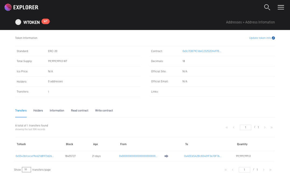Click the WTOKEN token avatar icon
Image resolution: width=290 pixels, height=194 pixels.
coord(18,22)
